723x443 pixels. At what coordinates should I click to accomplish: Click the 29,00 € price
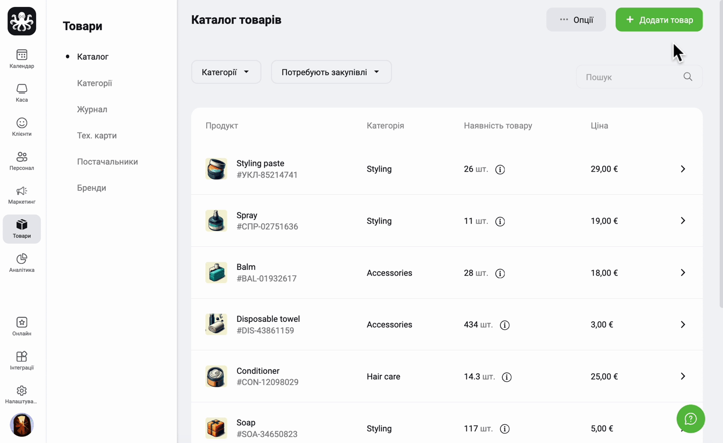[604, 169]
